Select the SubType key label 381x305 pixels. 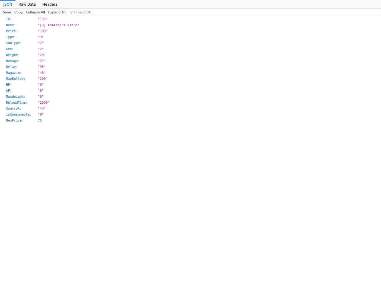[14, 43]
